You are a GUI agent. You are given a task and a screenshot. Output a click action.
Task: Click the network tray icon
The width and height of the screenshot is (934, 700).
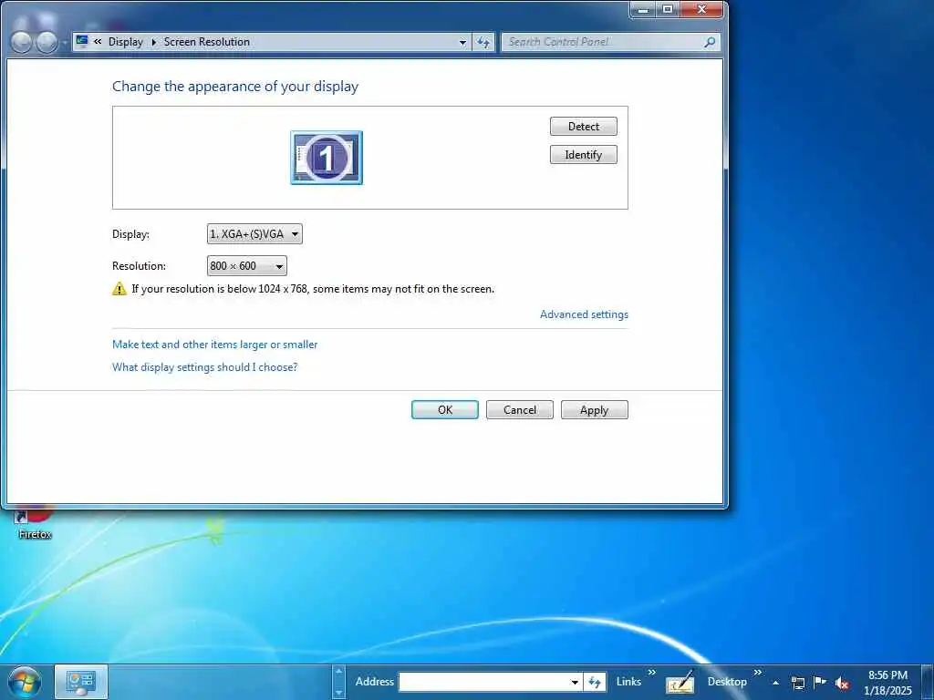pyautogui.click(x=798, y=683)
